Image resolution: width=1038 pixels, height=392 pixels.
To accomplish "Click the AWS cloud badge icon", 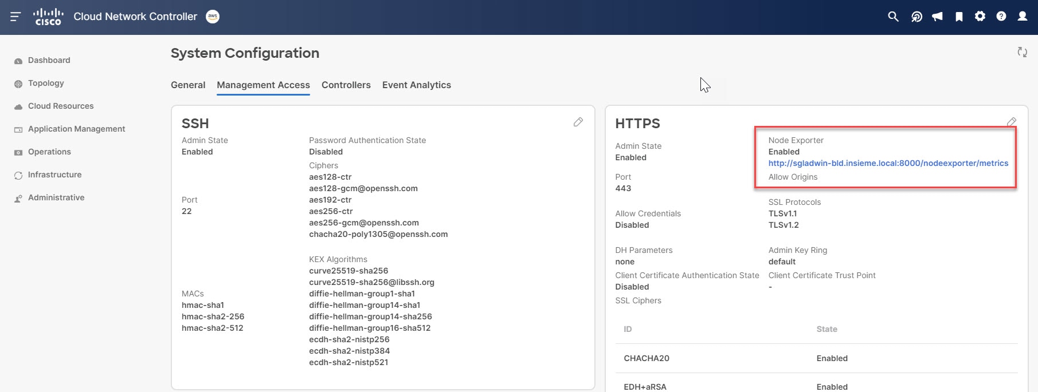I will point(213,17).
